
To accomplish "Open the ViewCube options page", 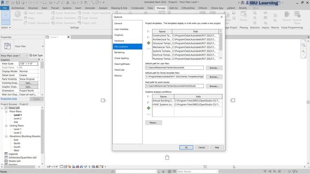I will [x=119, y=70].
